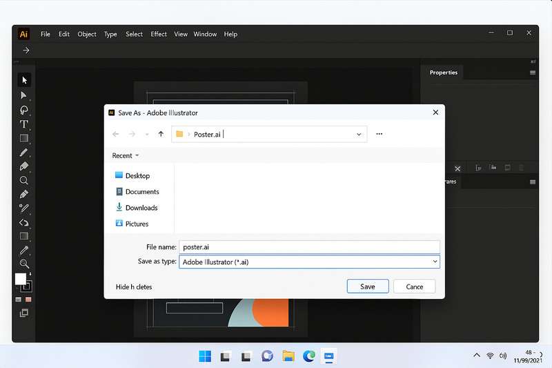Click Wi-Fi icon in system tray
The image size is (552, 368).
pyautogui.click(x=490, y=356)
